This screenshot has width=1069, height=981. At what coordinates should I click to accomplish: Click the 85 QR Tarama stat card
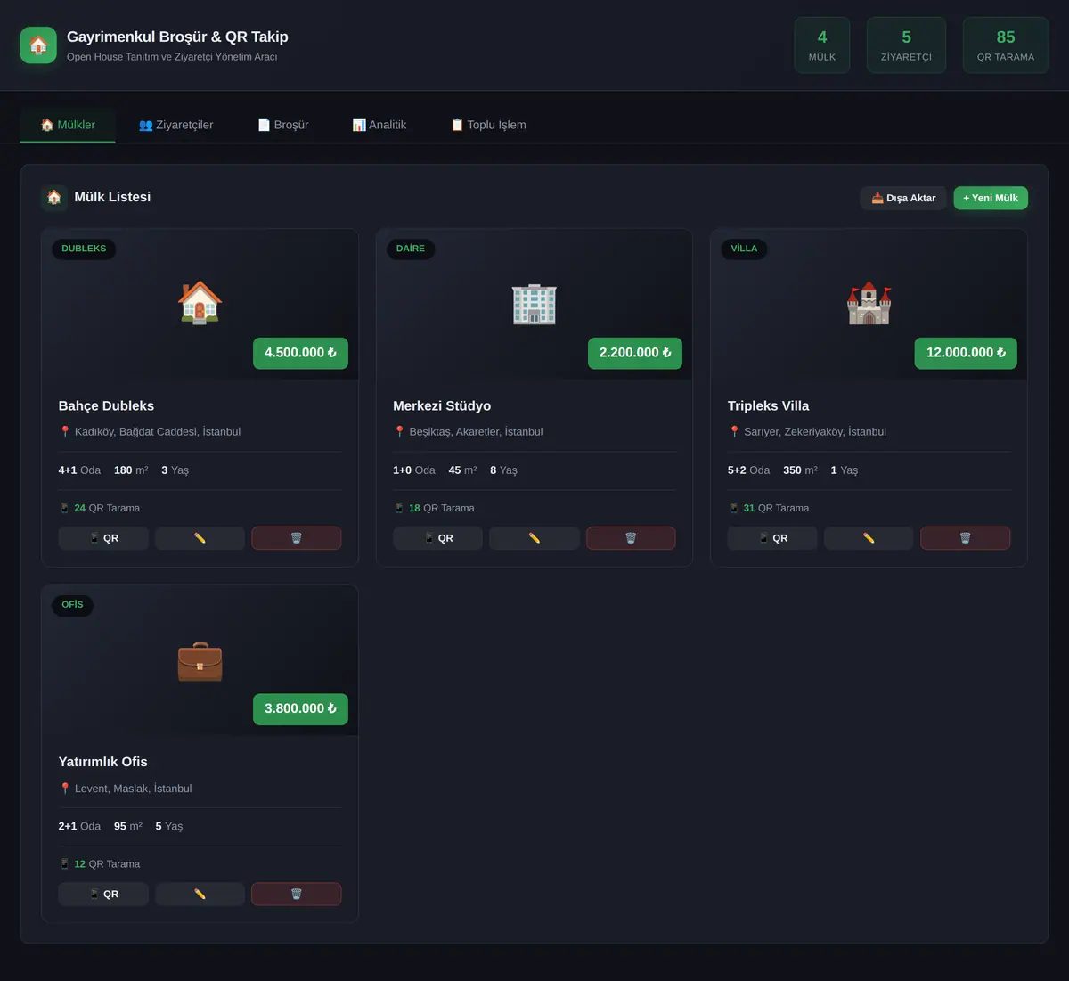tap(1006, 45)
